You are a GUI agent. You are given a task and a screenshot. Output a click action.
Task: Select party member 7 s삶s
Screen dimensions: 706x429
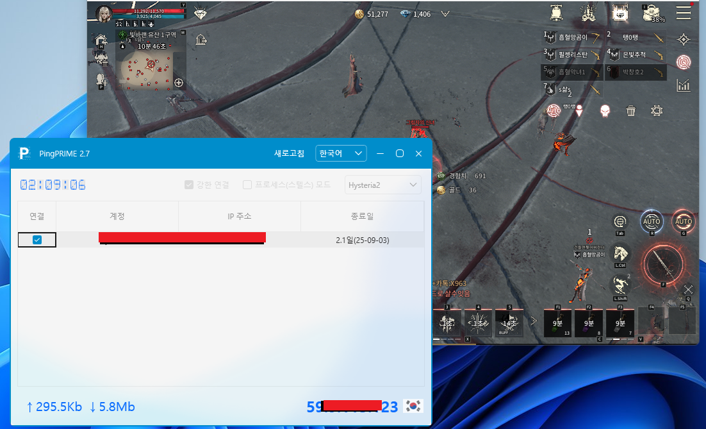click(572, 90)
